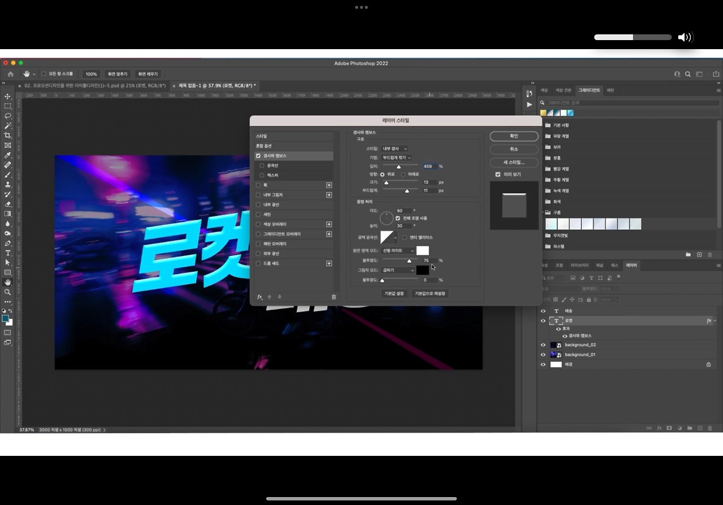Image resolution: width=723 pixels, height=505 pixels.
Task: Select the Clone Stamp tool
Action: pos(7,185)
